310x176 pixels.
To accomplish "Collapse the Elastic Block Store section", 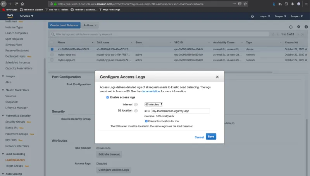I will pos(3,90).
